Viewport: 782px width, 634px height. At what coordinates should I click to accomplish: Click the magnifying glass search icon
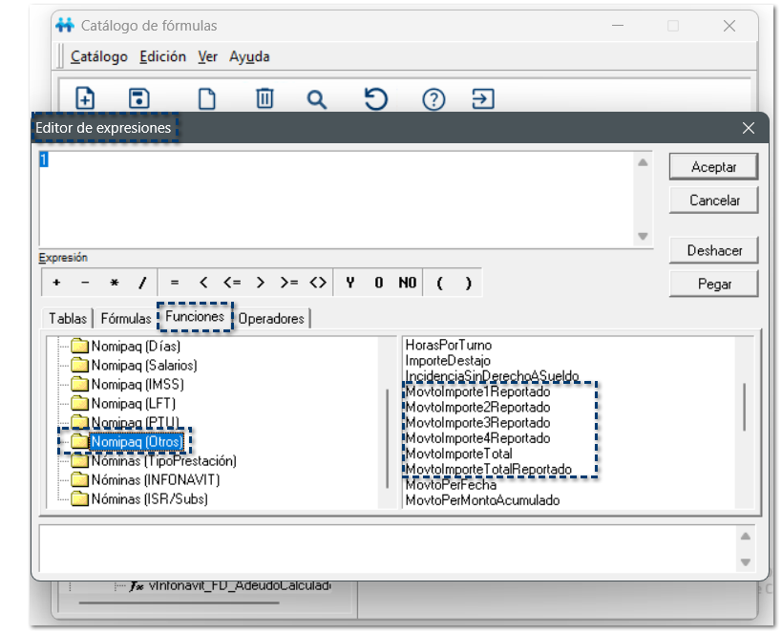(317, 98)
